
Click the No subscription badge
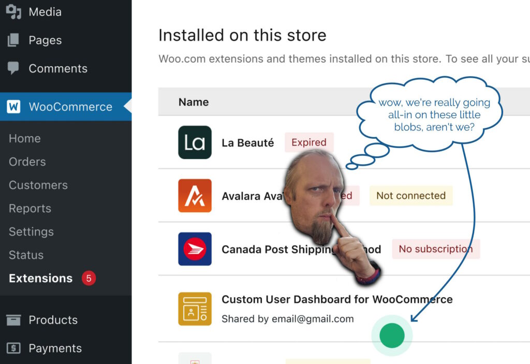[x=436, y=249]
